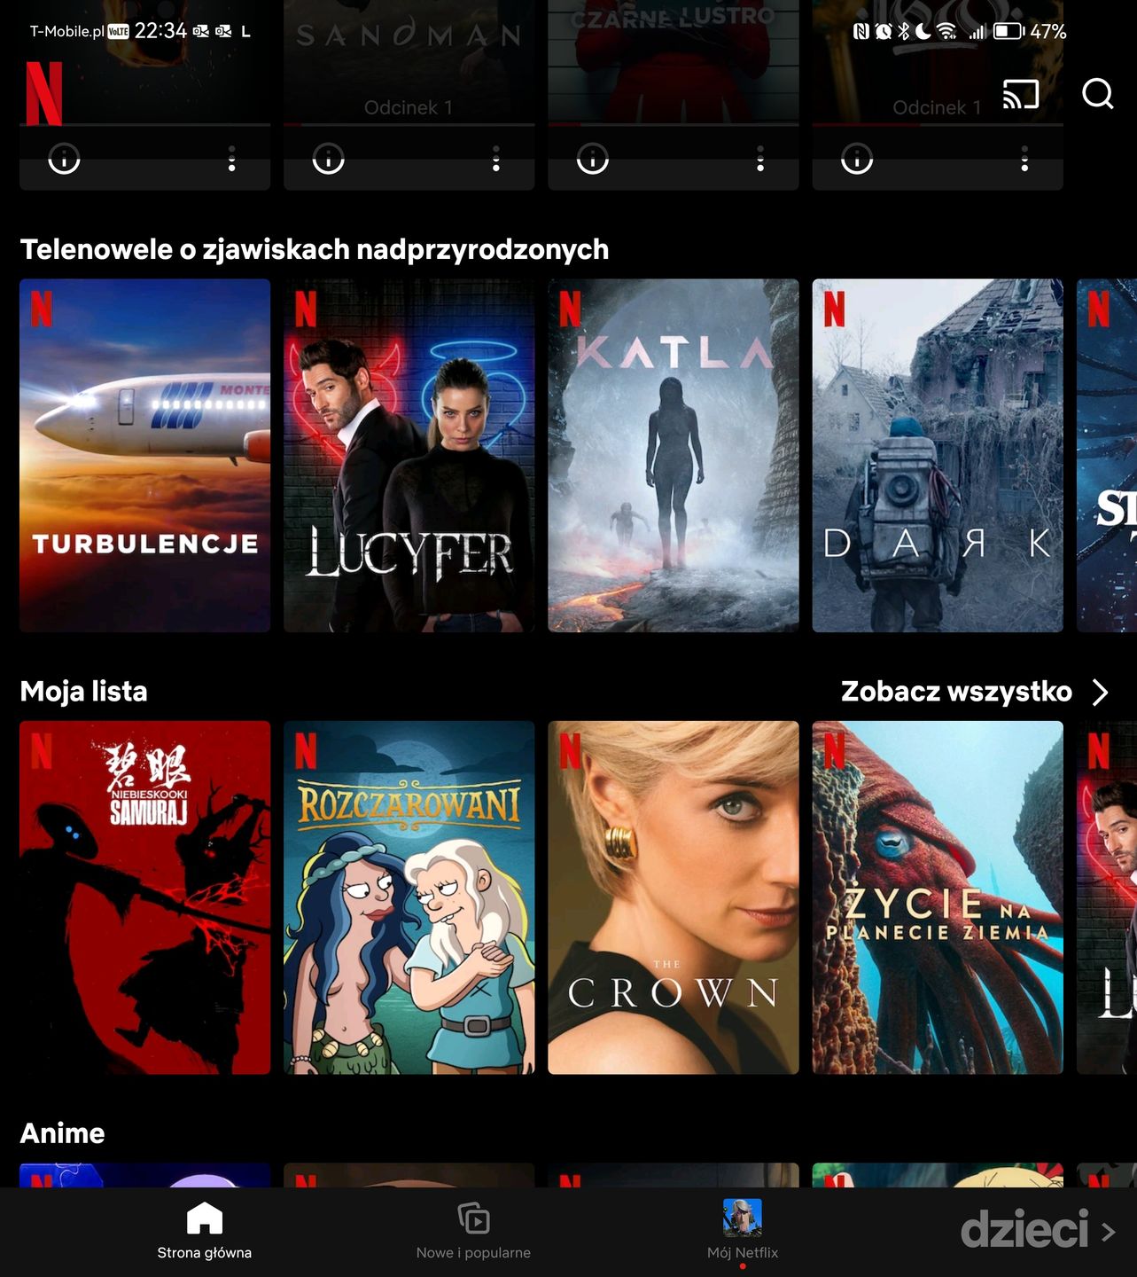Open the dzieci kids section
The image size is (1137, 1277).
[1024, 1230]
